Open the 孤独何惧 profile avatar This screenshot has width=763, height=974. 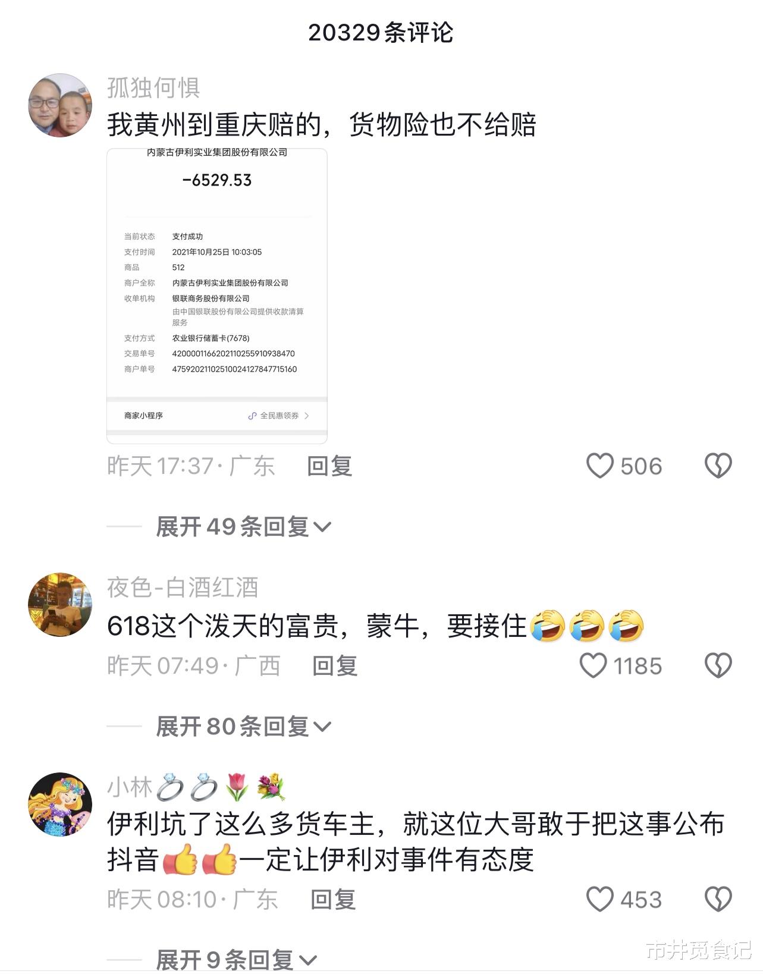pos(60,106)
